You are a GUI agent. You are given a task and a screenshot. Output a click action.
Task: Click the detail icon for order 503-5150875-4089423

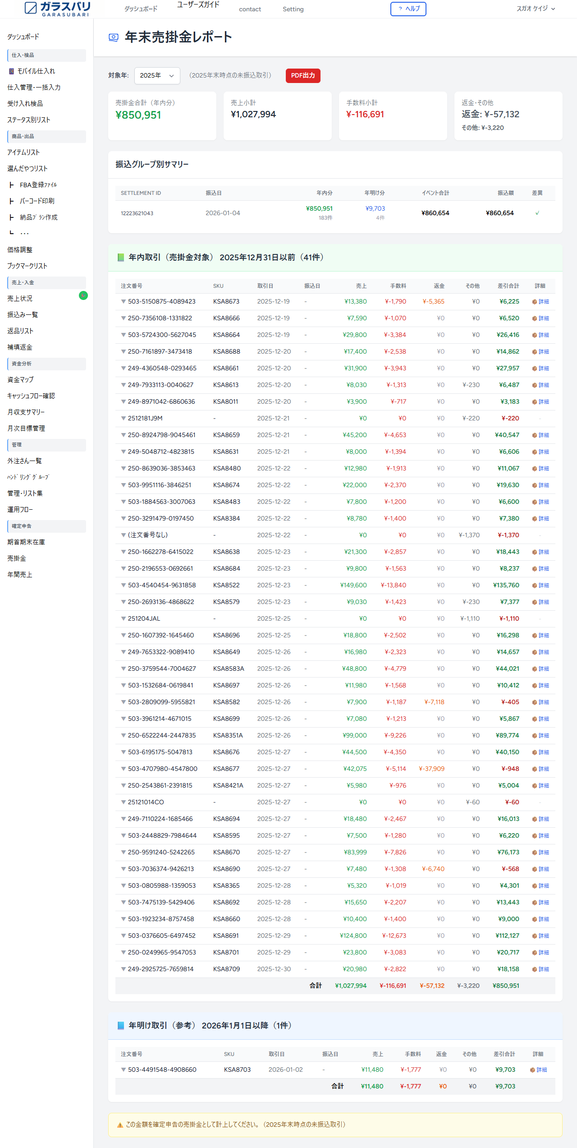coord(534,302)
